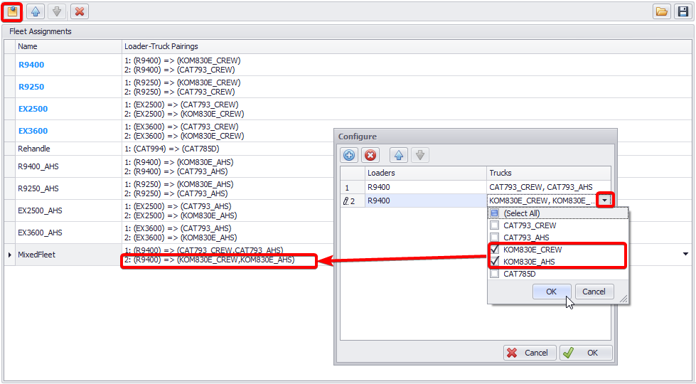Click the Rehandle pairing CAT994 => CAT785D
696x384 pixels.
click(172, 149)
